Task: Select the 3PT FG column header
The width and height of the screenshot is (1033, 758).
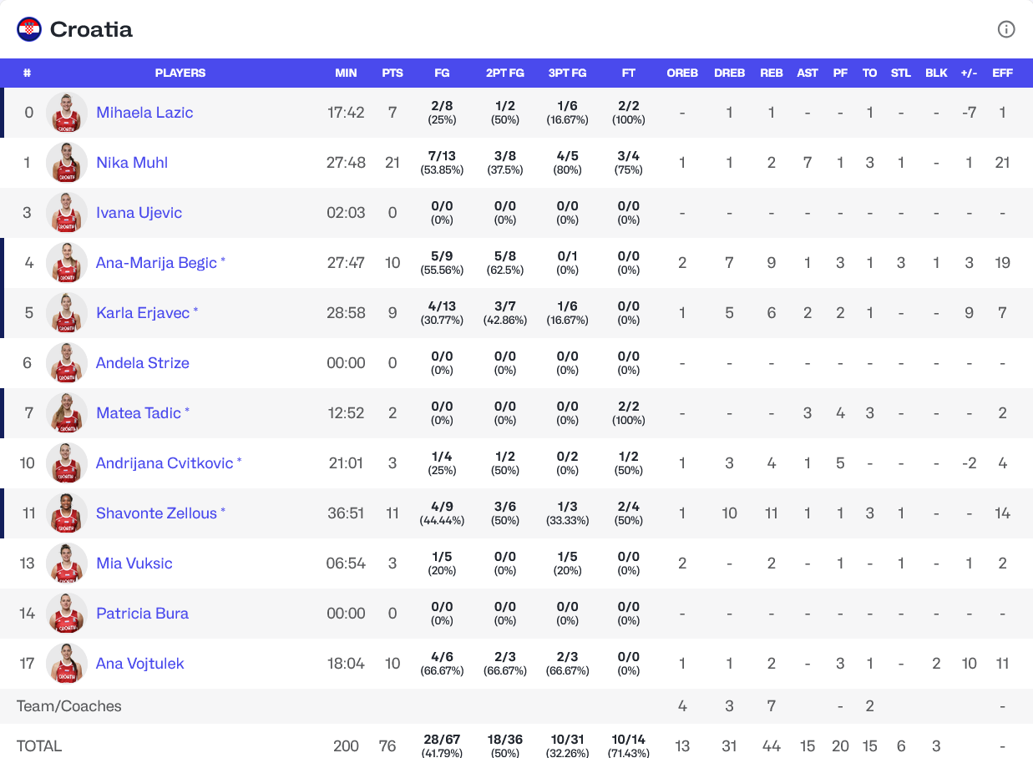Action: [567, 73]
